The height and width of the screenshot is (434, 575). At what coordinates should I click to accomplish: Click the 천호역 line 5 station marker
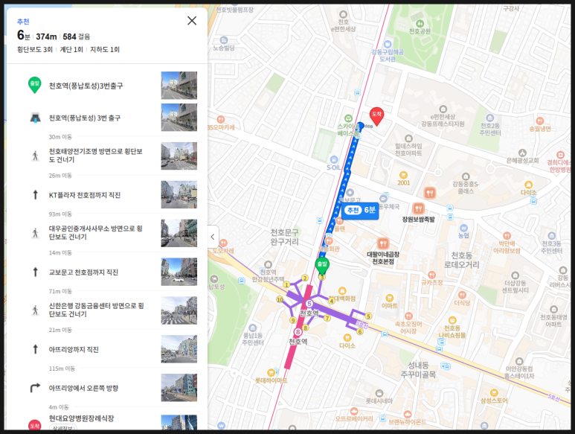click(309, 304)
